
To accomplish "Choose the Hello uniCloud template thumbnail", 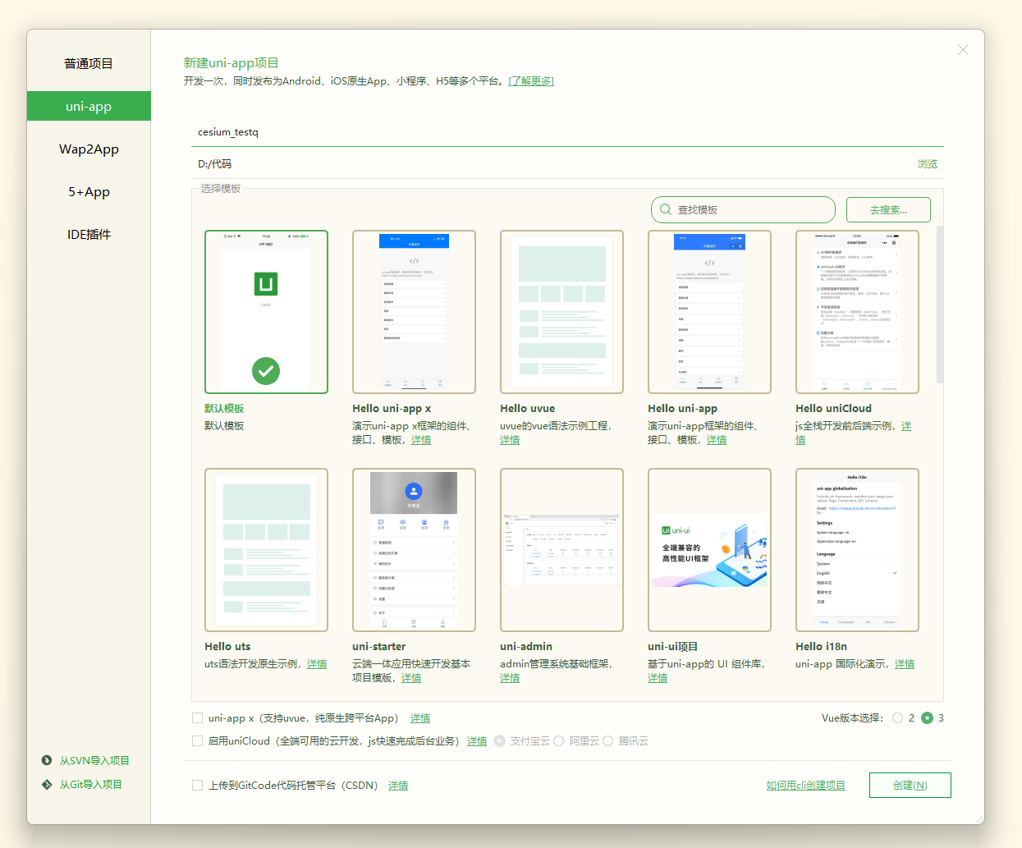I will [857, 312].
